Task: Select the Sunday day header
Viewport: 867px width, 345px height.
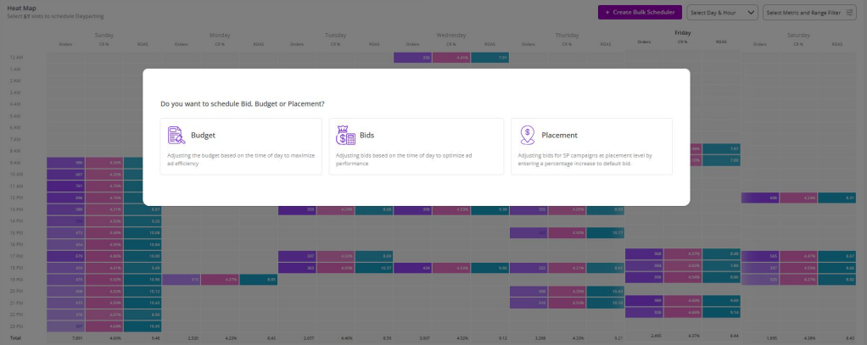Action: 104,35
